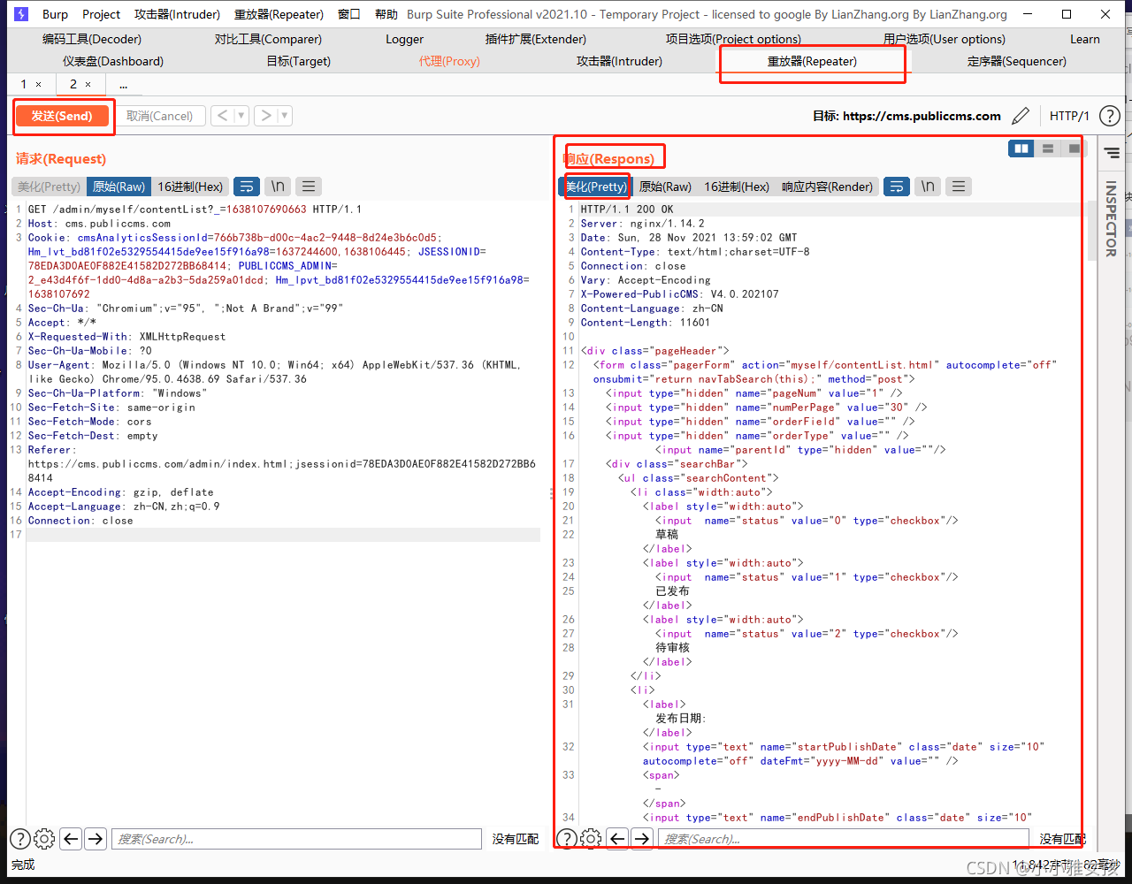Focus the request search input field
Screen dimensions: 1132x884
click(x=296, y=839)
